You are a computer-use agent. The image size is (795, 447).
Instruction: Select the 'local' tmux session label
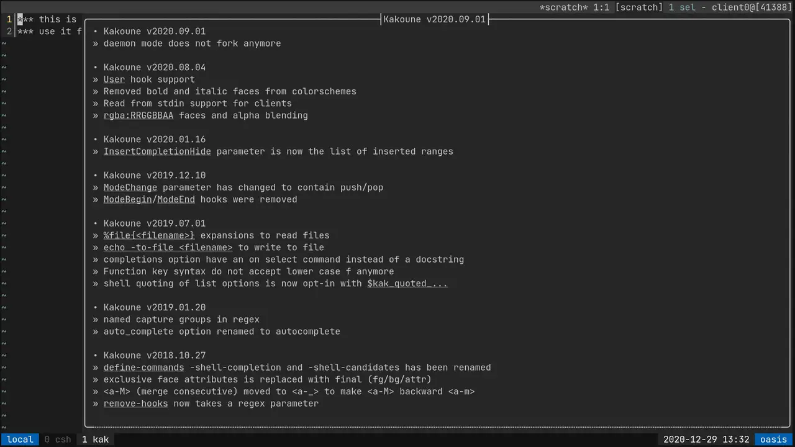tap(20, 440)
